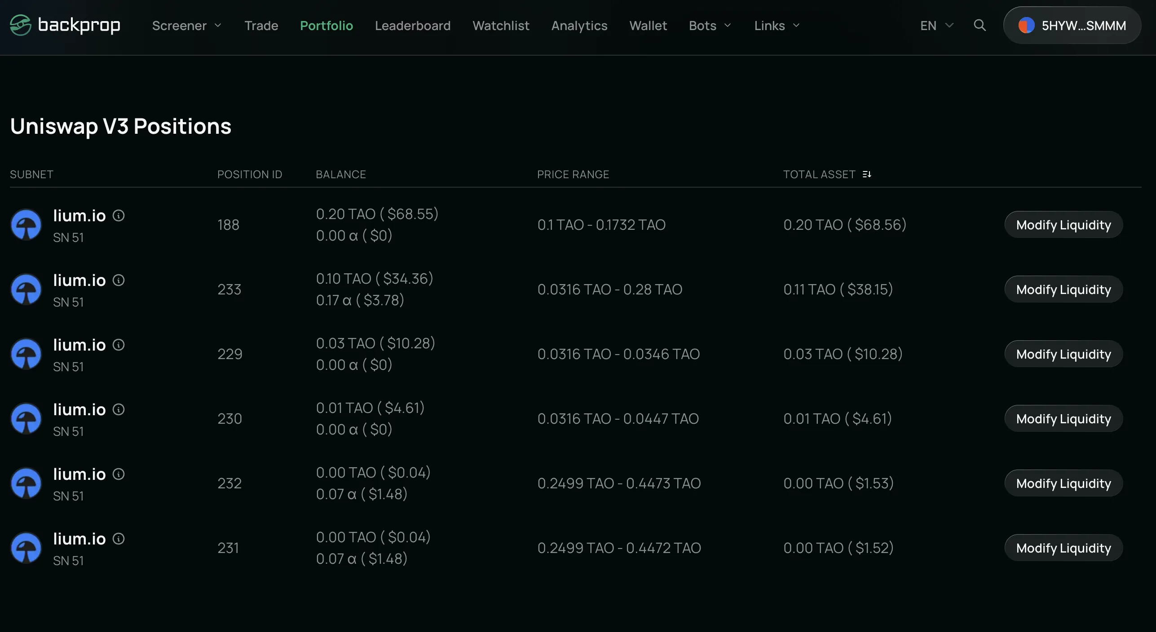This screenshot has width=1156, height=632.
Task: Click info icon for position 232 lium.io
Action: (119, 474)
